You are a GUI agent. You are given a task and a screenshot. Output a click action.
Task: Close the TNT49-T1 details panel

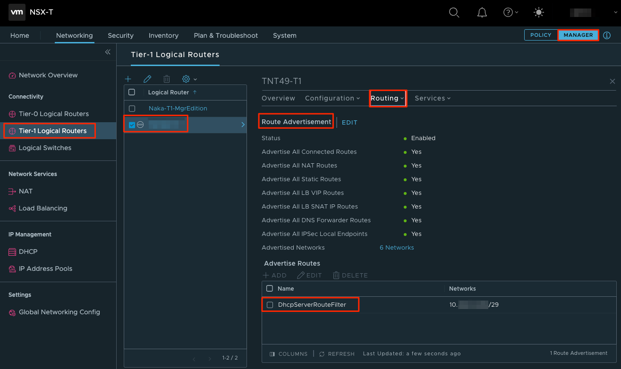pyautogui.click(x=612, y=81)
